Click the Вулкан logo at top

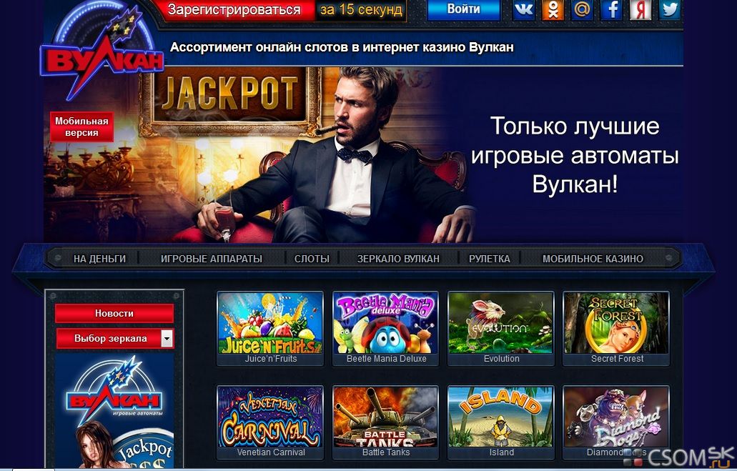pyautogui.click(x=102, y=53)
